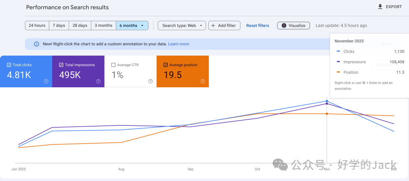Toggle the Total impressions checkbox
This screenshot has height=181, width=409.
coord(61,65)
